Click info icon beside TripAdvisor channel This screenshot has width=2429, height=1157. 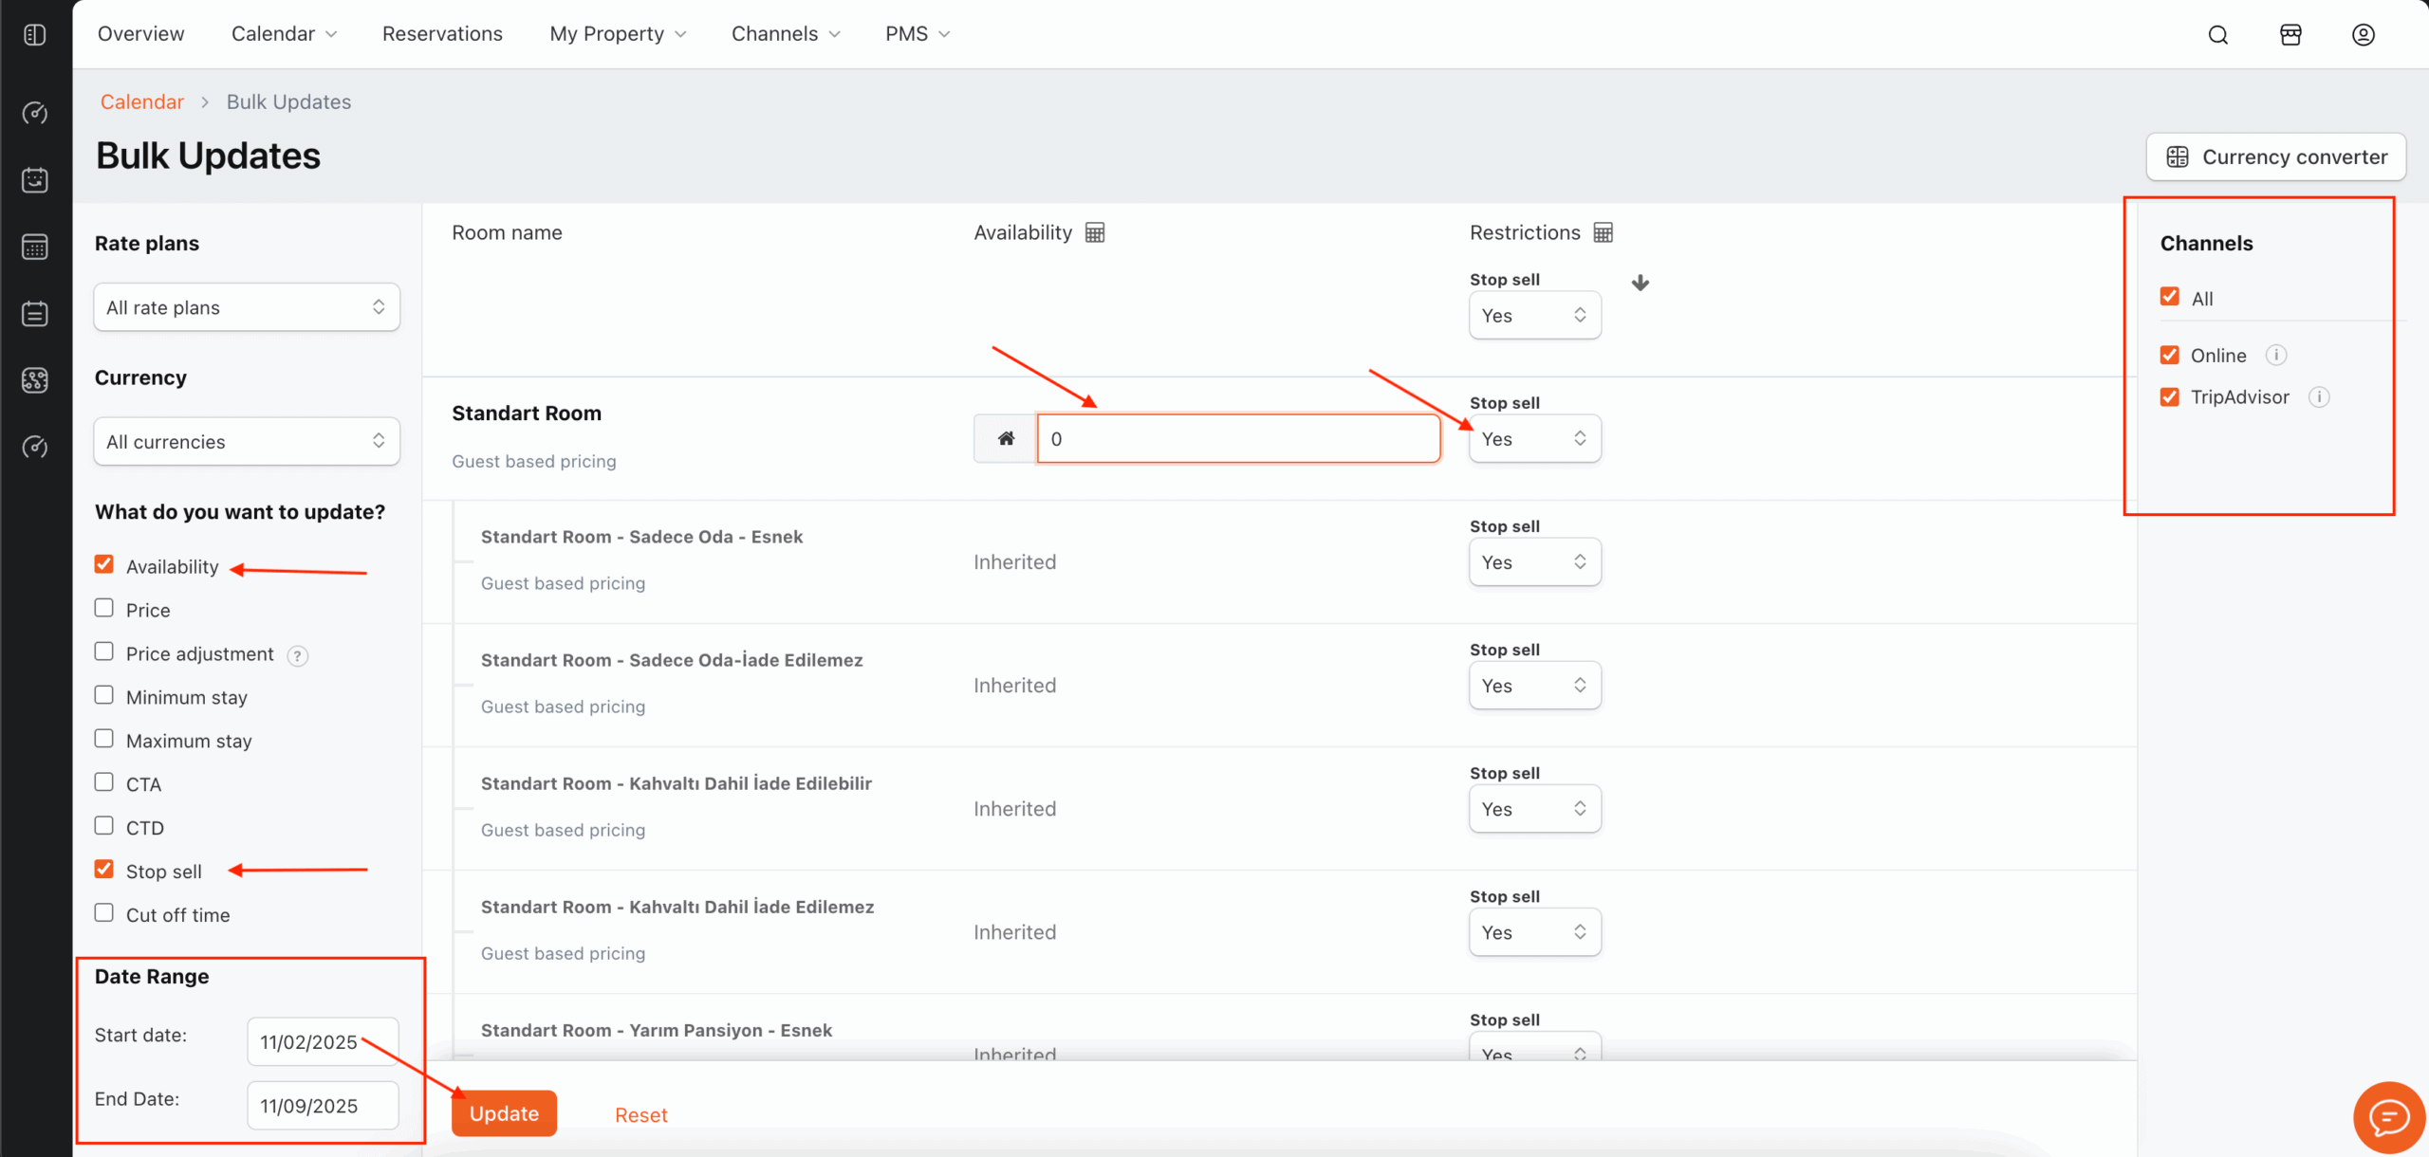tap(2319, 397)
